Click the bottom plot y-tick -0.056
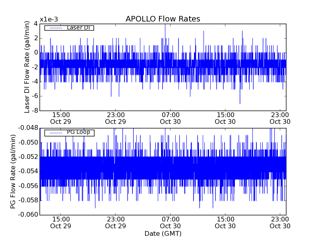This screenshot has width=318, height=239. [x=28, y=186]
